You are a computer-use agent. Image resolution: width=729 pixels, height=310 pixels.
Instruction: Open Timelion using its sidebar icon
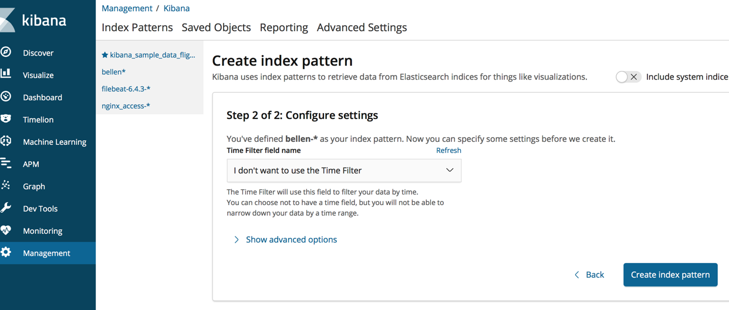coord(6,119)
